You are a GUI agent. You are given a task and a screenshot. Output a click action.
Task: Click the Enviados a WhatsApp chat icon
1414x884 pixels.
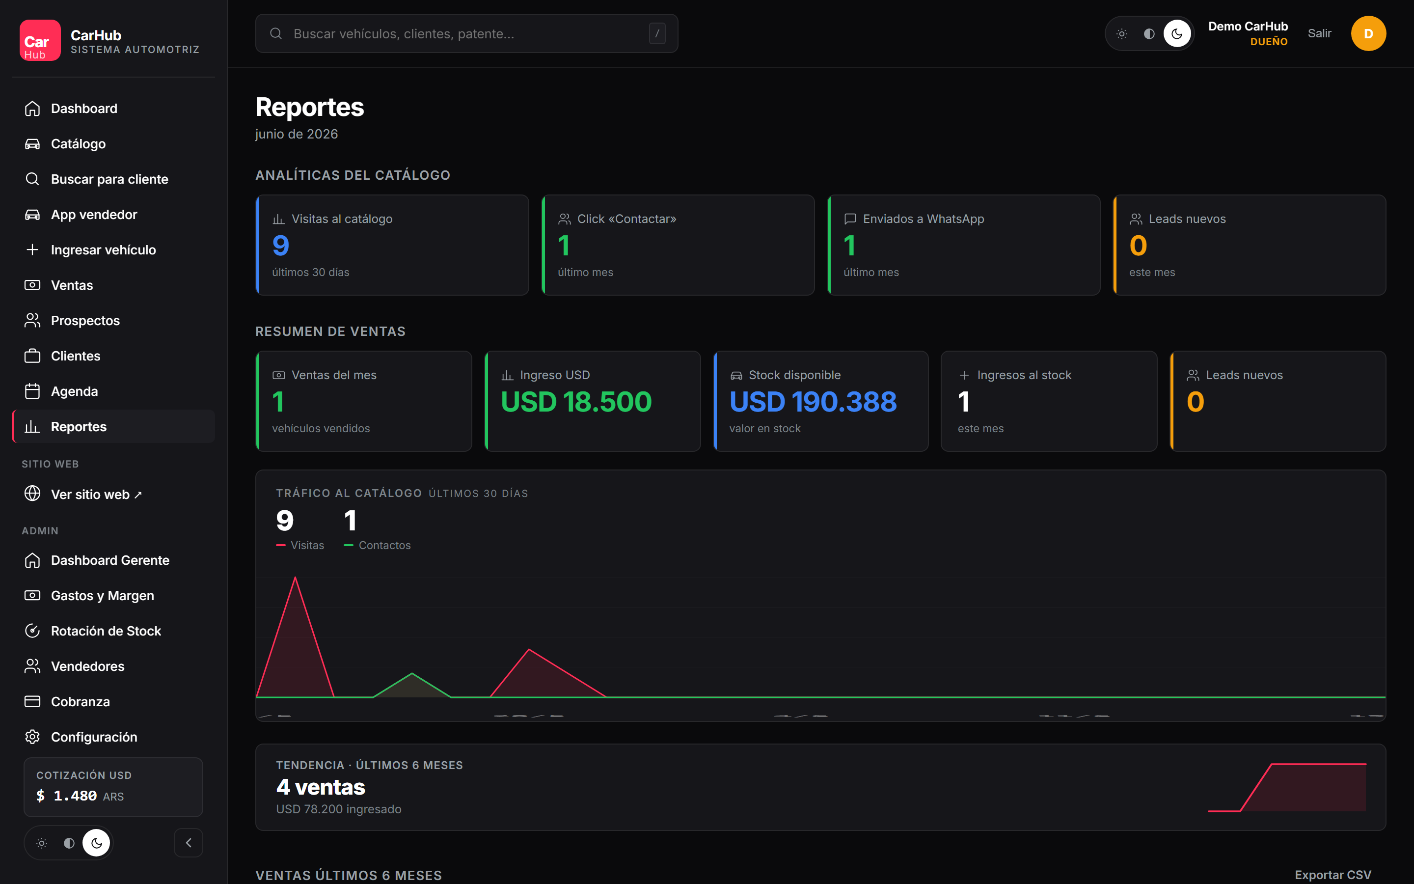[x=850, y=219]
